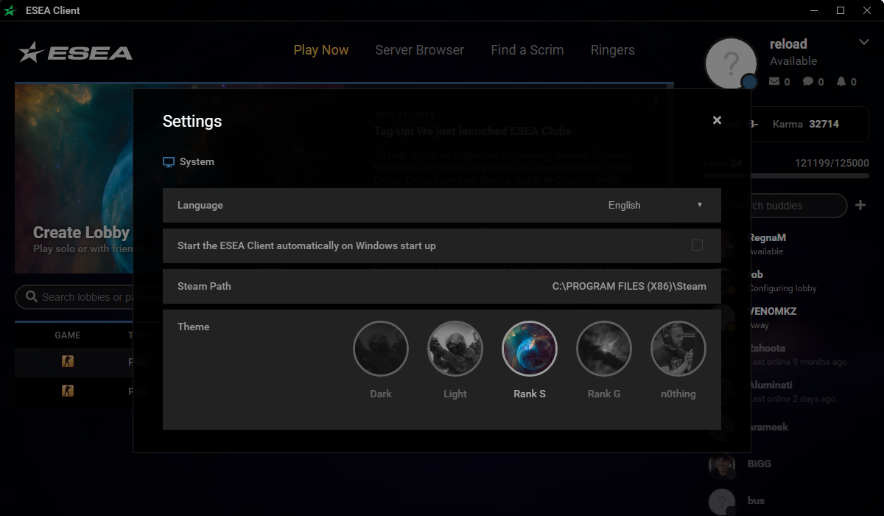Switch to Server Browser tab
This screenshot has height=516, width=884.
pos(420,50)
